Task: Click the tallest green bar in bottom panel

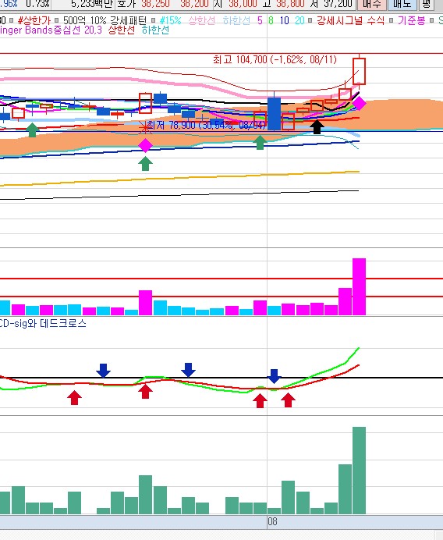Action: (x=359, y=471)
